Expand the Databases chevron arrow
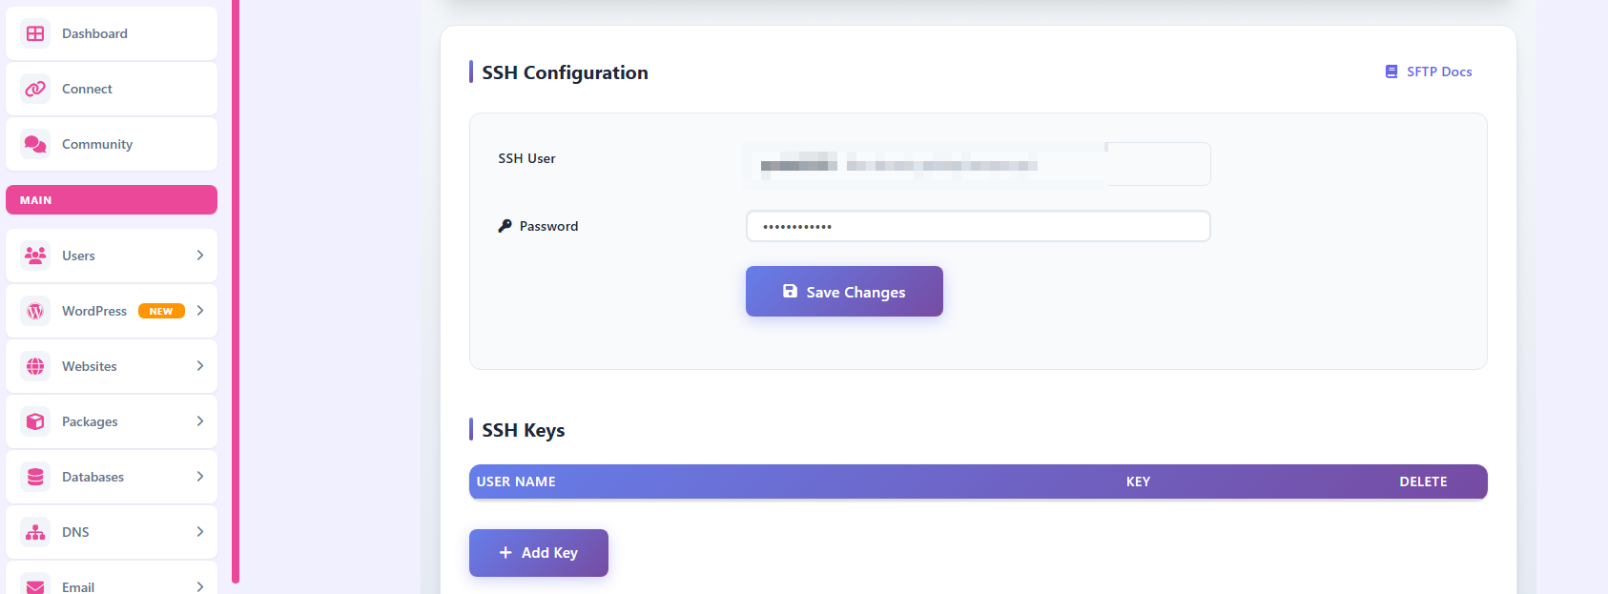Image resolution: width=1608 pixels, height=594 pixels. click(200, 477)
